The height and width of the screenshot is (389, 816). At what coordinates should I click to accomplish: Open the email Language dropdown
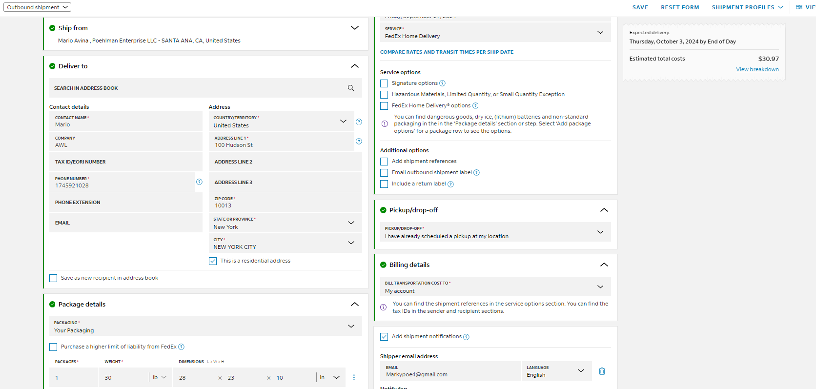[x=557, y=371]
